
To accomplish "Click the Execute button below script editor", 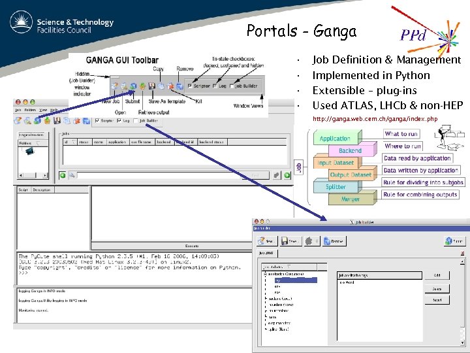I will (192, 246).
